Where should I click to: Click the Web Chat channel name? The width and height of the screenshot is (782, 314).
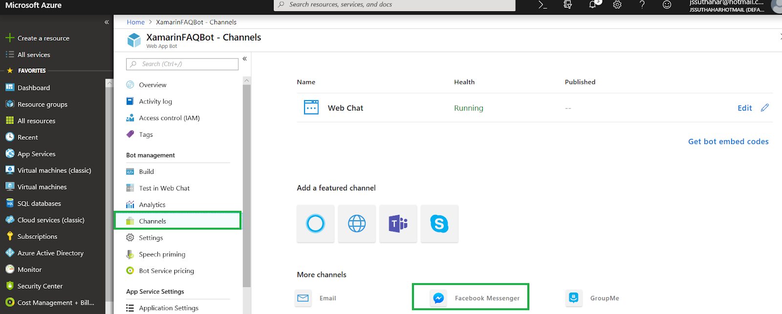point(346,108)
